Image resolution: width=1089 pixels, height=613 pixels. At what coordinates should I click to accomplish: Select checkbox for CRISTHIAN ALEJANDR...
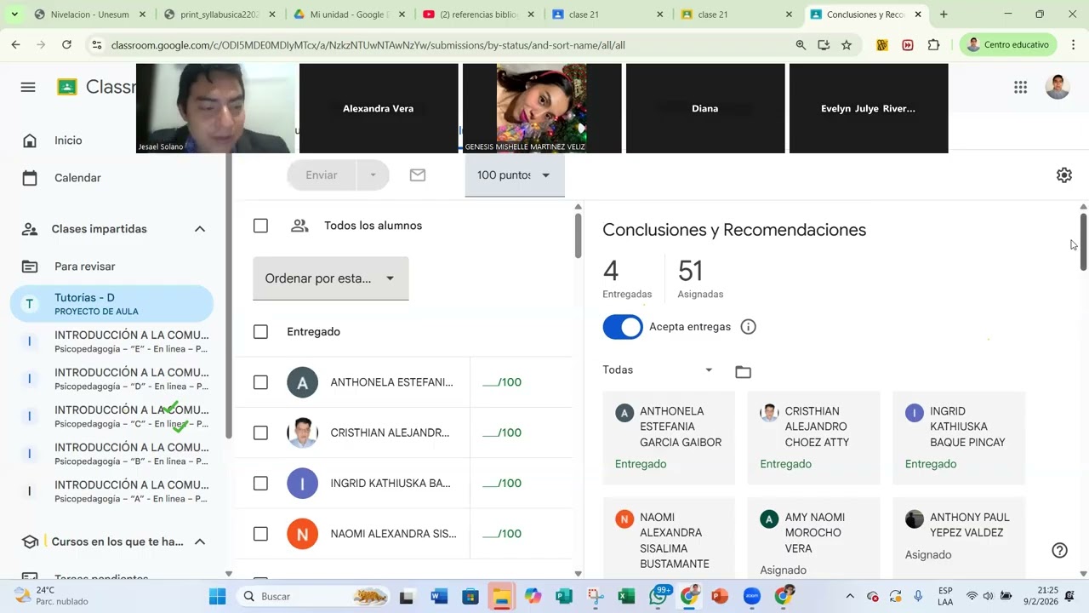pos(260,433)
